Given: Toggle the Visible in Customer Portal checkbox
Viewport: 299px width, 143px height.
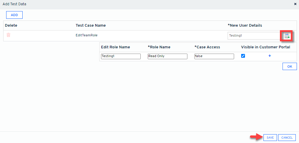Looking at the screenshot, I should (x=243, y=56).
